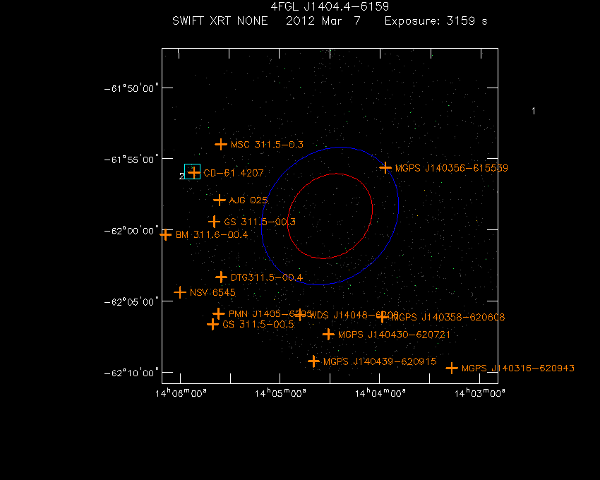The width and height of the screenshot is (600, 480).
Task: Click the AJG 025 label
Action: click(x=248, y=200)
